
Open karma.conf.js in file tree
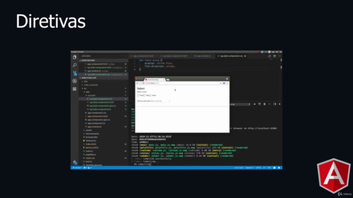tap(92, 148)
